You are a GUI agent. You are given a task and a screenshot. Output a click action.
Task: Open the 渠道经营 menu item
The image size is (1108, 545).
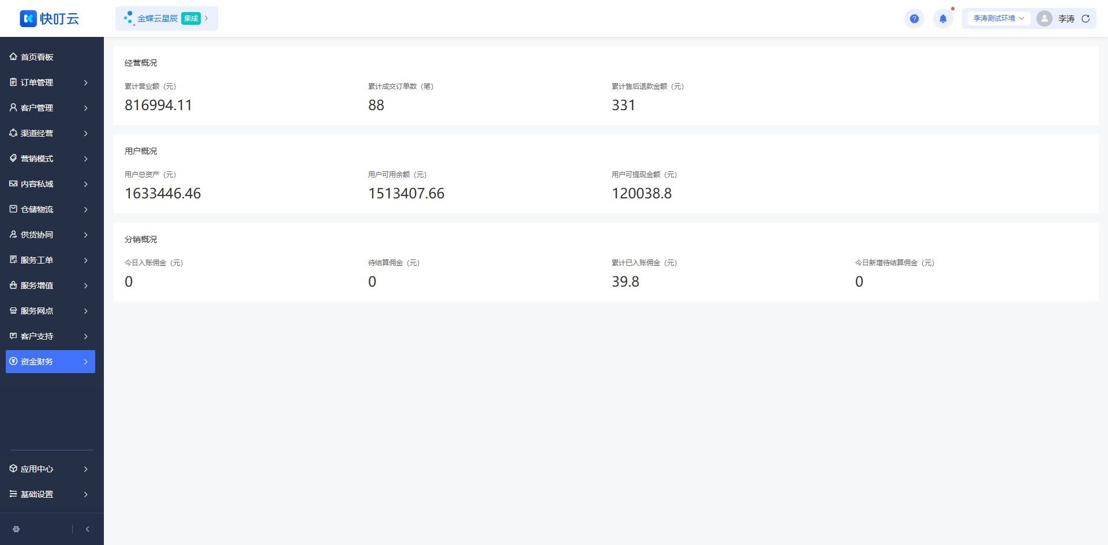point(50,133)
